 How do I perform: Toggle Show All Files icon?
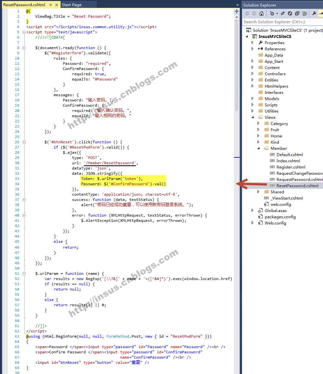pos(304,14)
